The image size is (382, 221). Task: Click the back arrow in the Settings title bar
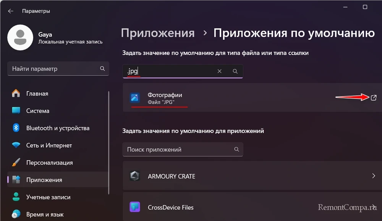pyautogui.click(x=10, y=11)
